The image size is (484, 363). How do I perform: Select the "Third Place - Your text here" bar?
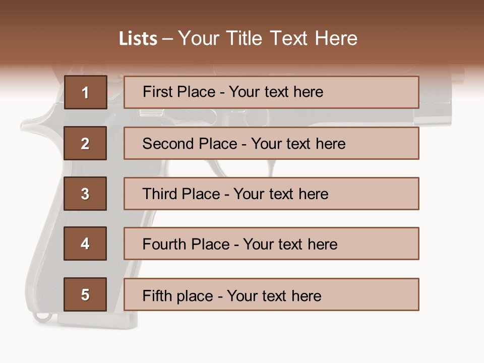(x=271, y=194)
